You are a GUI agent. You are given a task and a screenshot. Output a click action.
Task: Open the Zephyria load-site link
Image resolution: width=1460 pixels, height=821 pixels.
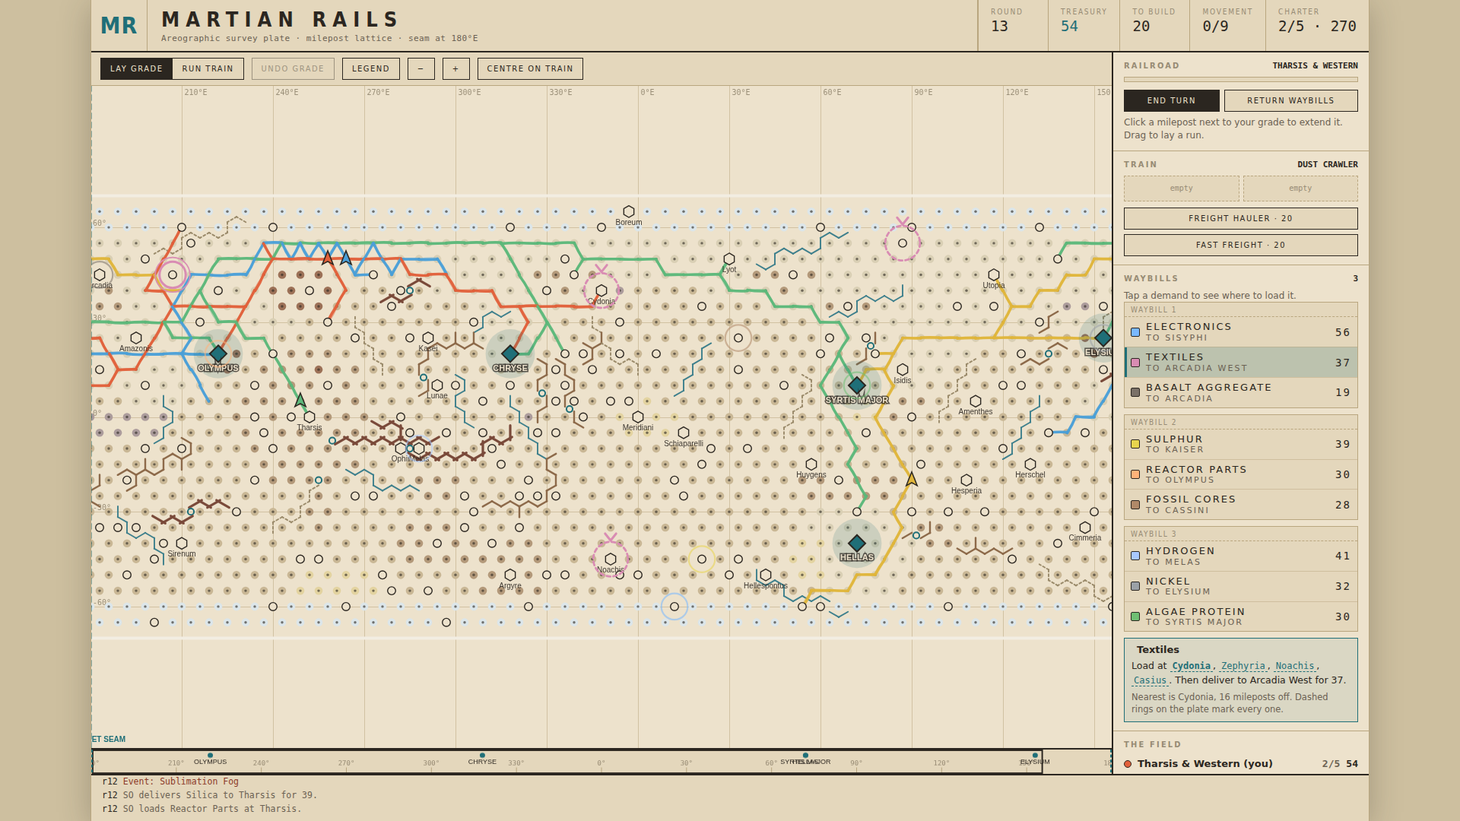(x=1243, y=666)
